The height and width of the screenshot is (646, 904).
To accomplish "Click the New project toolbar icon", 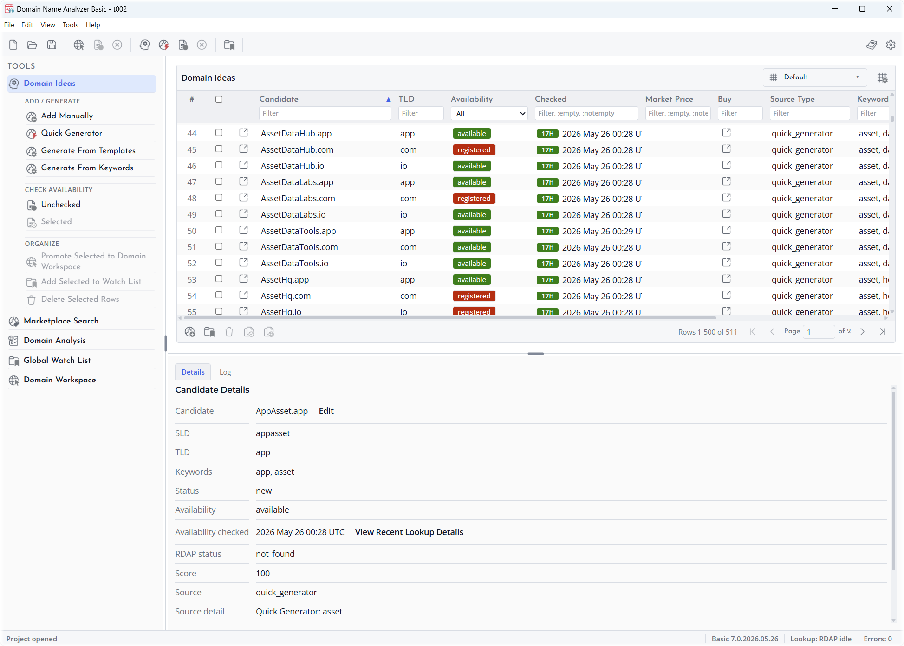I will click(13, 45).
